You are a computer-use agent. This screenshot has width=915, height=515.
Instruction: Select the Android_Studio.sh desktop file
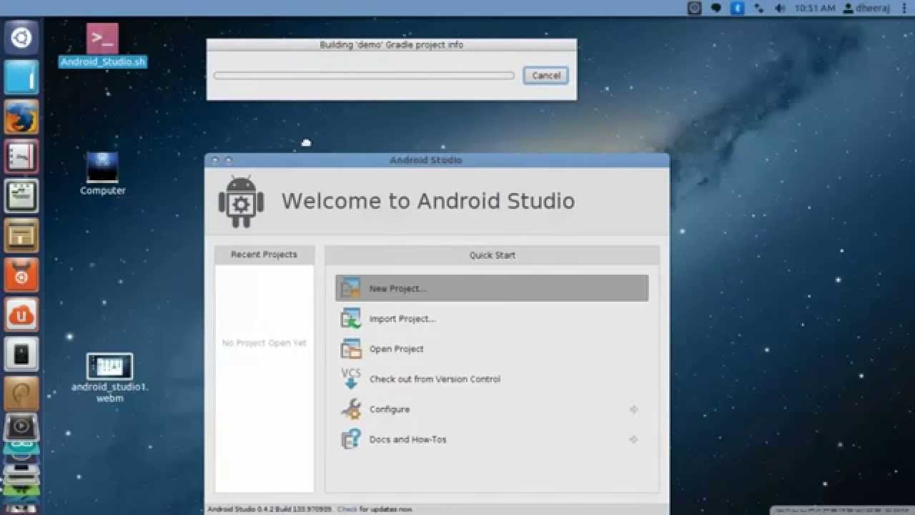click(x=102, y=45)
